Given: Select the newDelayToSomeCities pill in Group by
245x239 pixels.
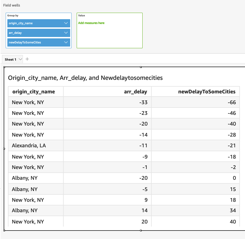Looking at the screenshot, I should point(34,42).
